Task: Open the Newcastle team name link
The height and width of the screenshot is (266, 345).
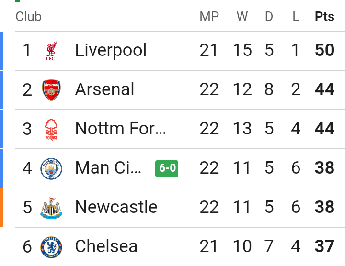Action: click(x=116, y=207)
